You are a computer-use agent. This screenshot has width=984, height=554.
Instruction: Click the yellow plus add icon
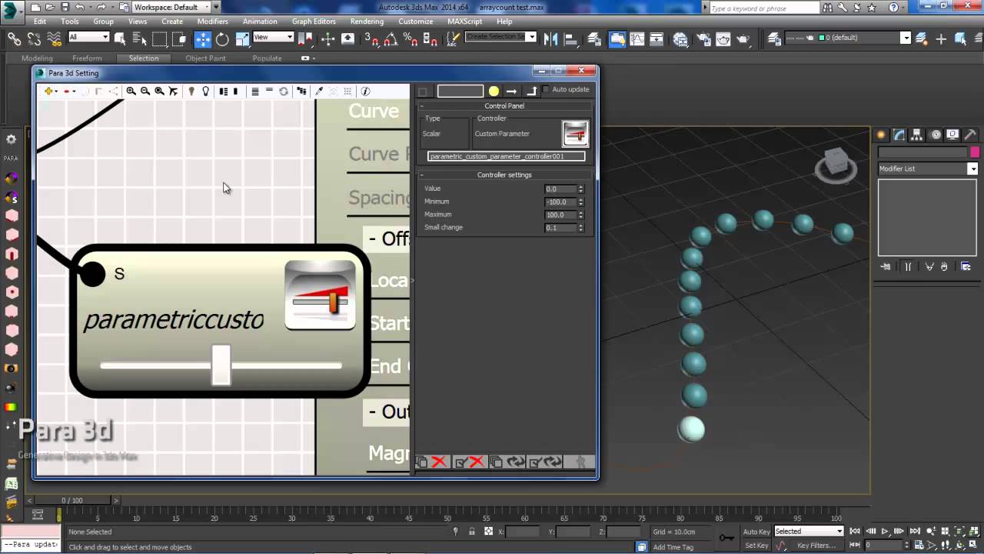tap(49, 91)
